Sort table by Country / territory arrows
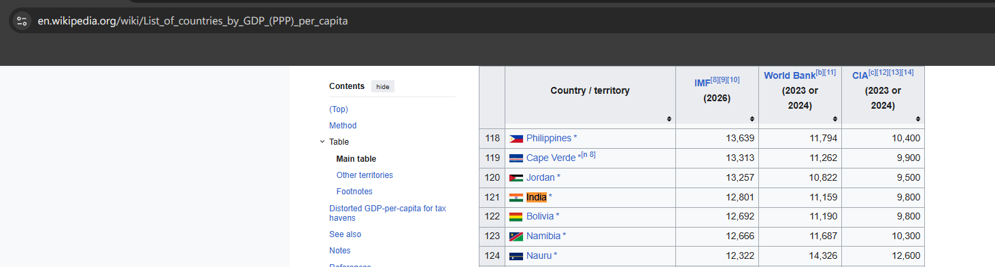 (669, 119)
